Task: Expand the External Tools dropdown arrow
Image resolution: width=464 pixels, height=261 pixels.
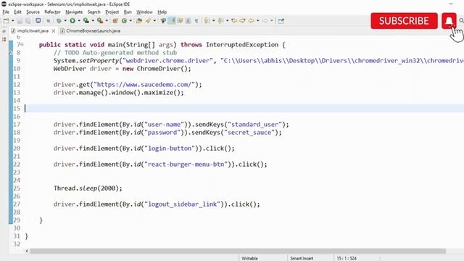Action: (107, 21)
